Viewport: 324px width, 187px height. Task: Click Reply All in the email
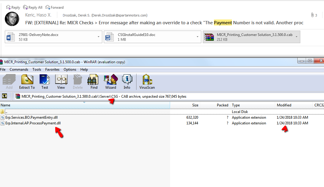(33, 7)
